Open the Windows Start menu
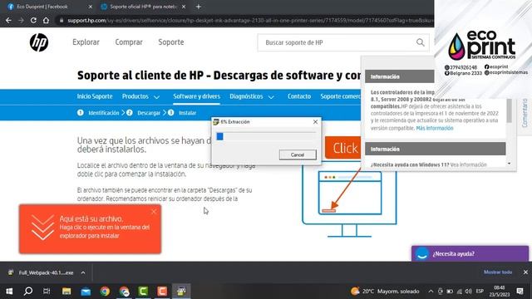The height and width of the screenshot is (299, 532). click(x=9, y=292)
